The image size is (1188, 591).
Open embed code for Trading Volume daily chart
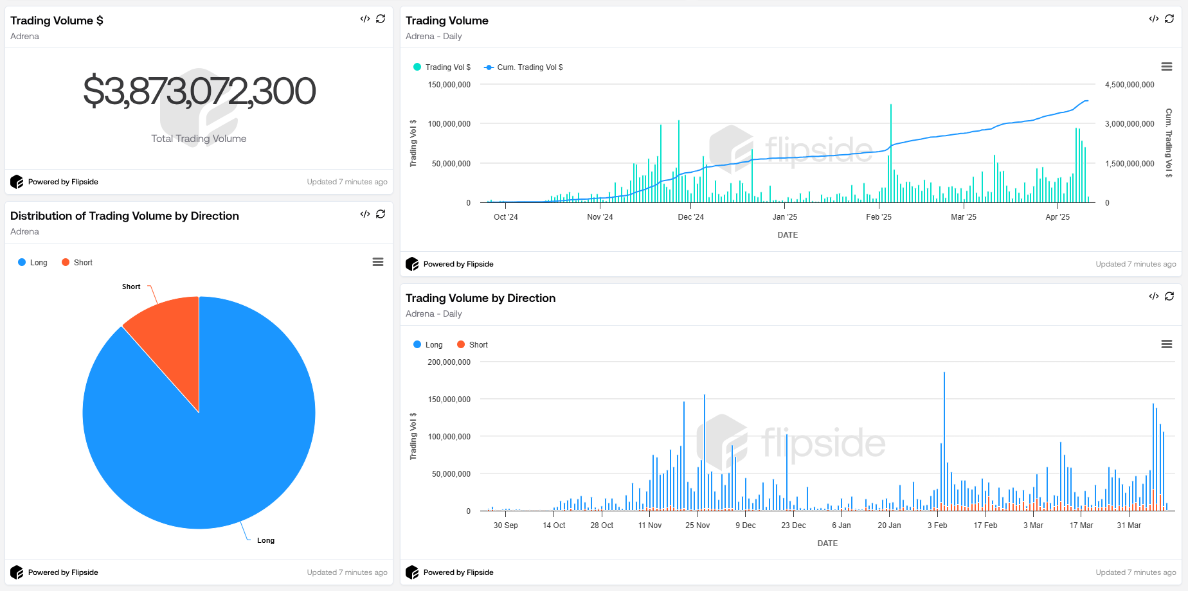[1154, 19]
